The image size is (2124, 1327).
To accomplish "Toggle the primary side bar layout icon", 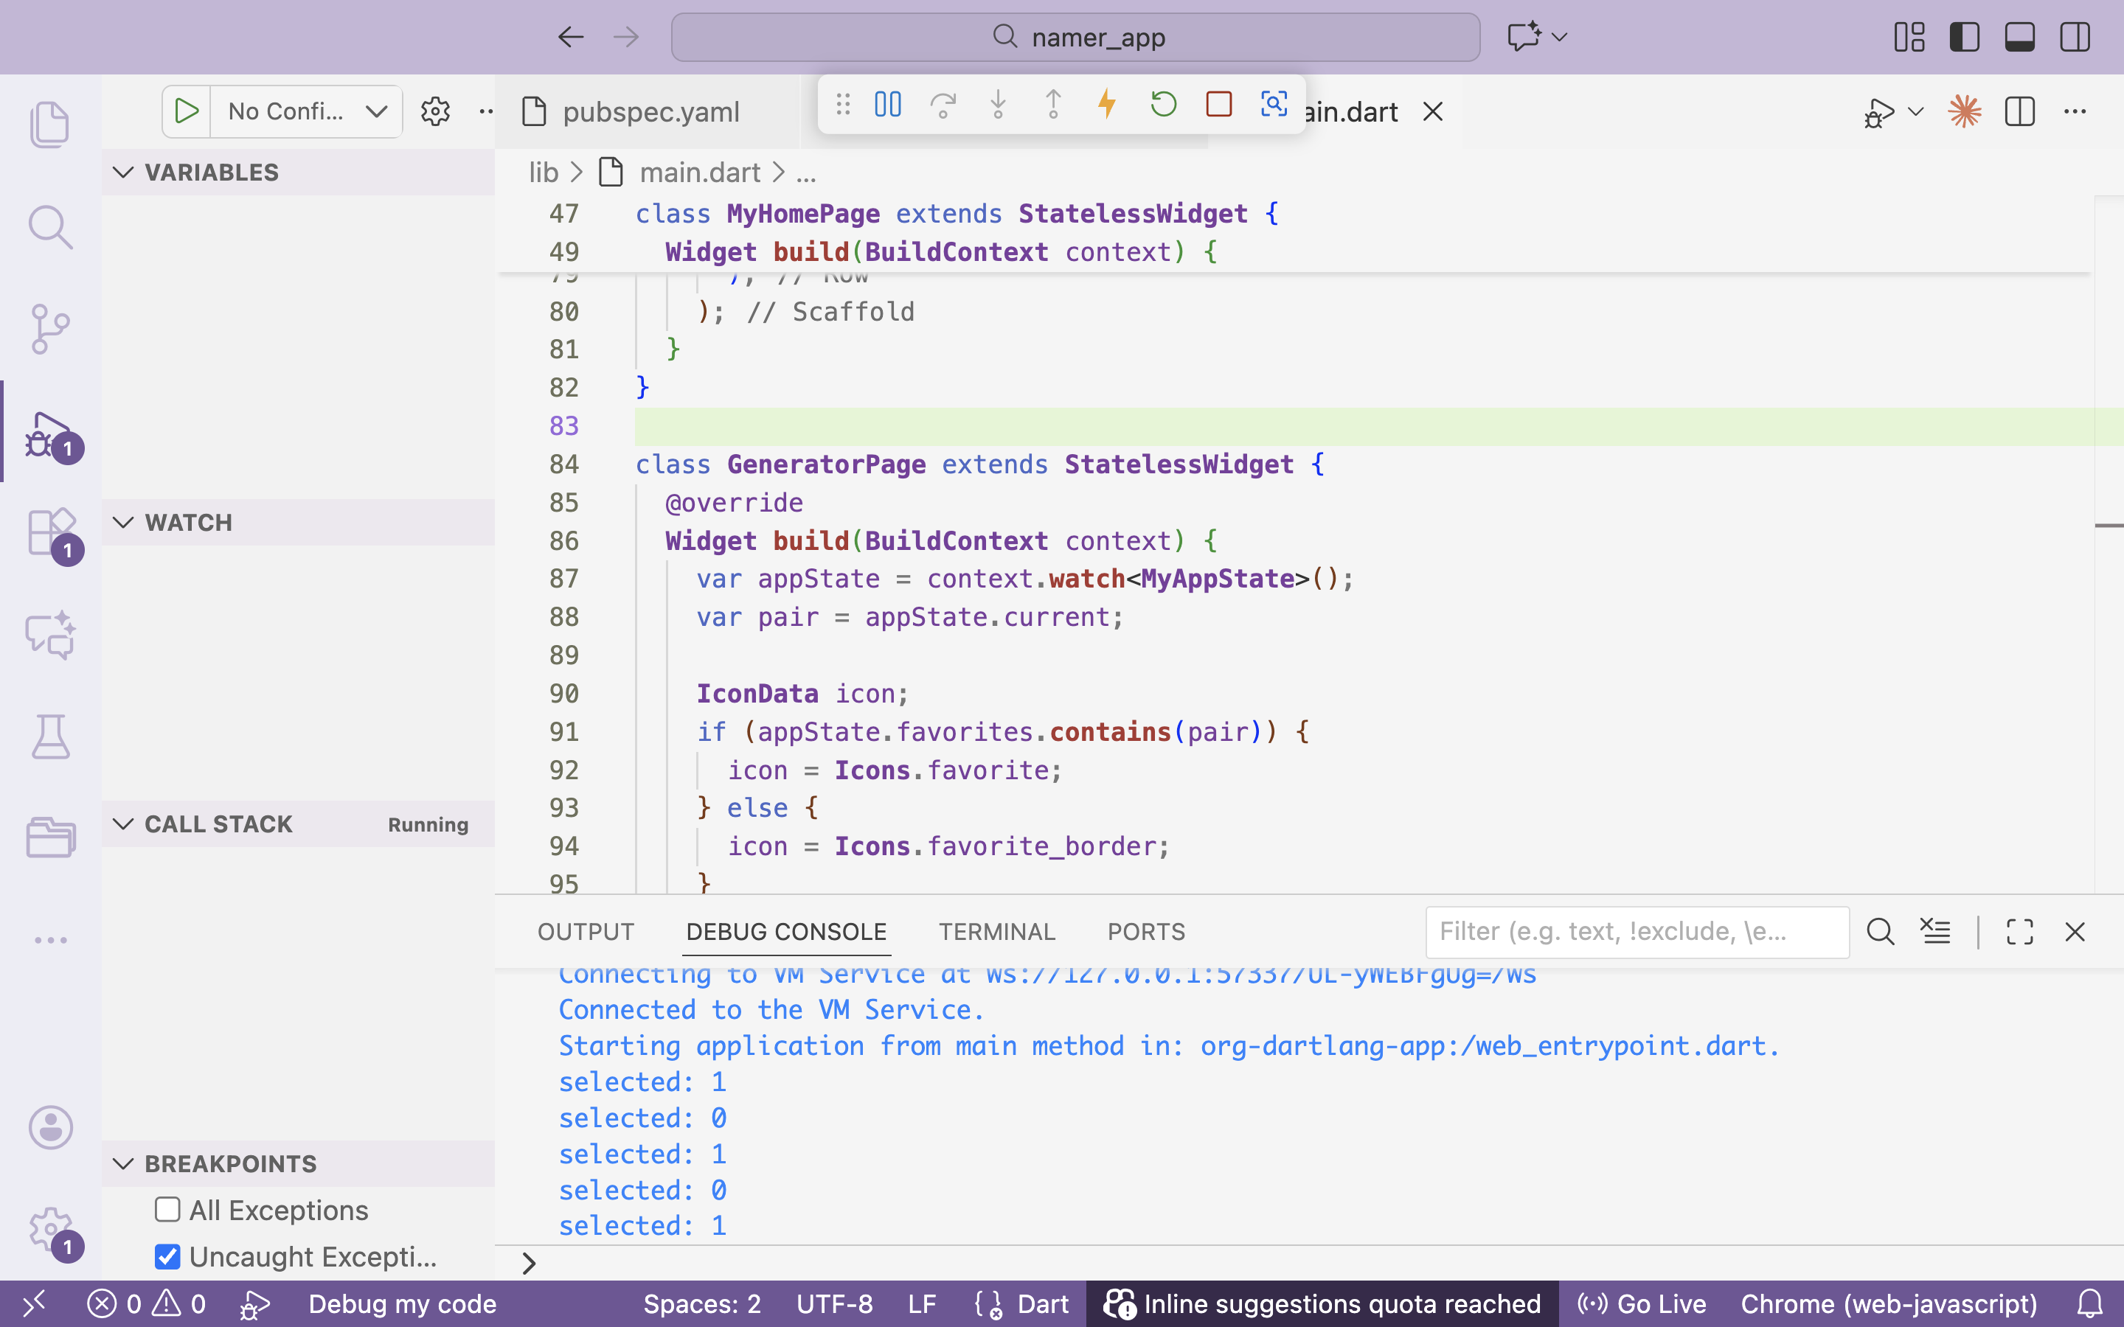I will coord(1964,37).
